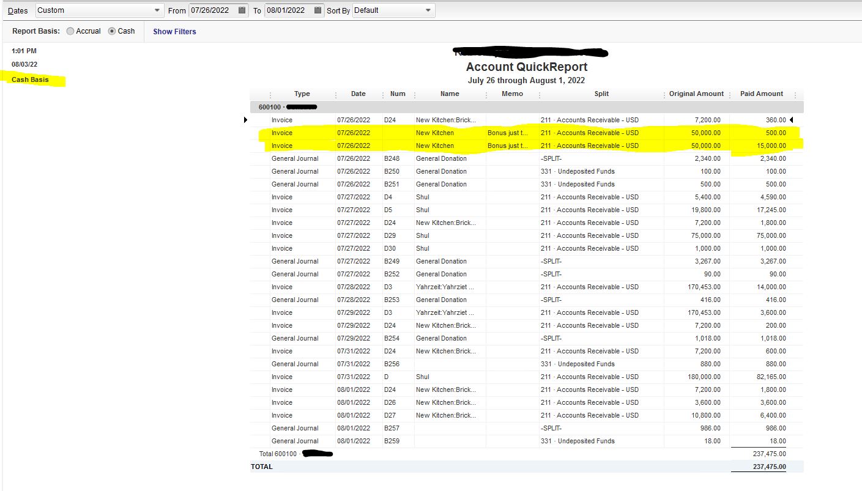Screen dimensions: 862x491
Task: Click the diamond marker beside Paid Amount header
Action: (x=795, y=94)
